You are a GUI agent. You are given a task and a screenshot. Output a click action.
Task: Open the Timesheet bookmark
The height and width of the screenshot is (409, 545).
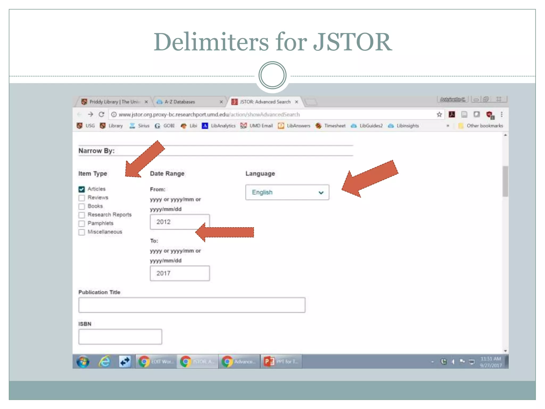tap(330, 126)
